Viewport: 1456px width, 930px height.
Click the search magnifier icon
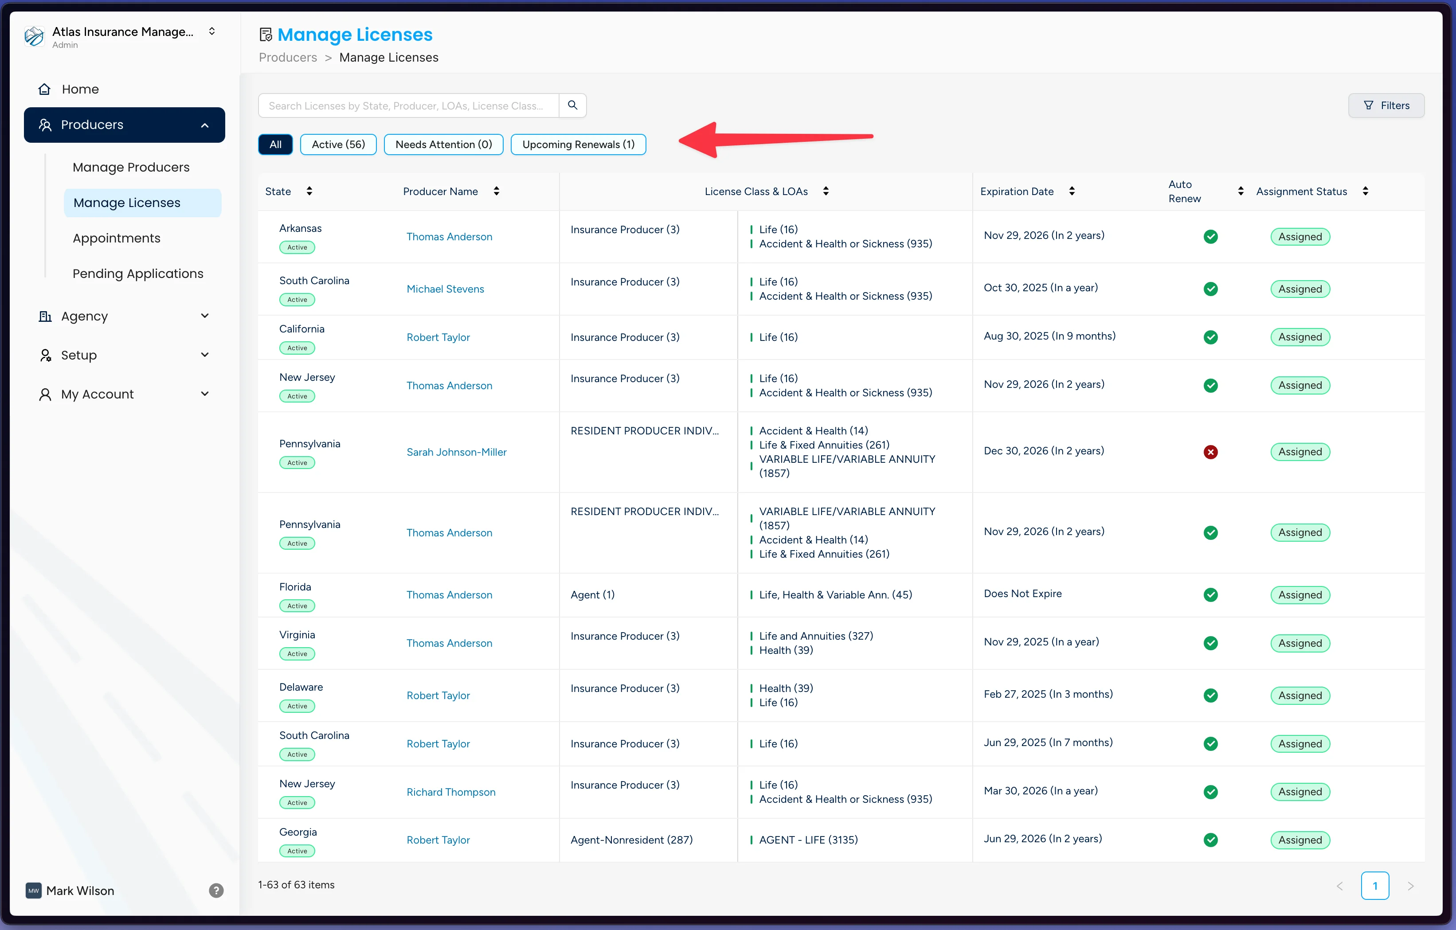[x=571, y=105]
